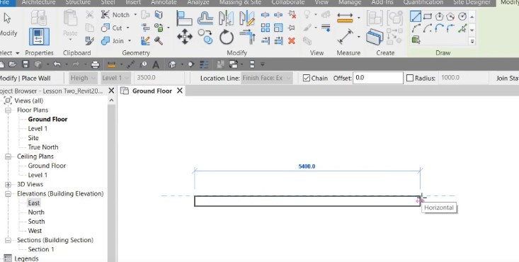Click the Create Similar icon
The height and width of the screenshot is (262, 519).
(x=375, y=36)
